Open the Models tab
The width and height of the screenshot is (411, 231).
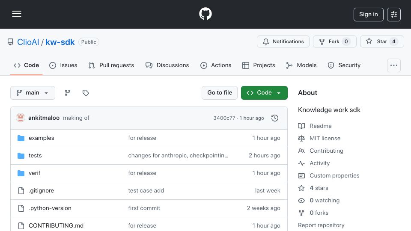pos(301,65)
